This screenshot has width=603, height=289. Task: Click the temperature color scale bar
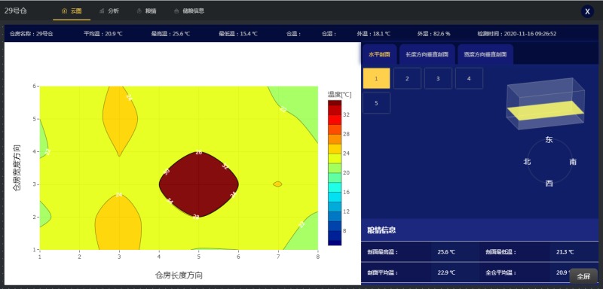click(x=335, y=172)
